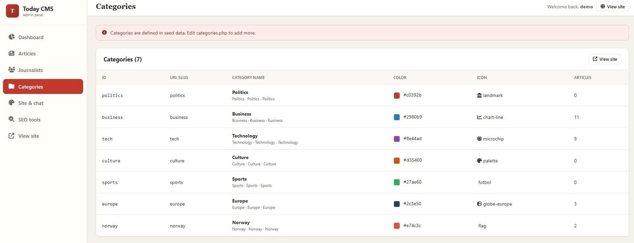
Task: Click the Site & chat palette icon
Action: (11, 103)
